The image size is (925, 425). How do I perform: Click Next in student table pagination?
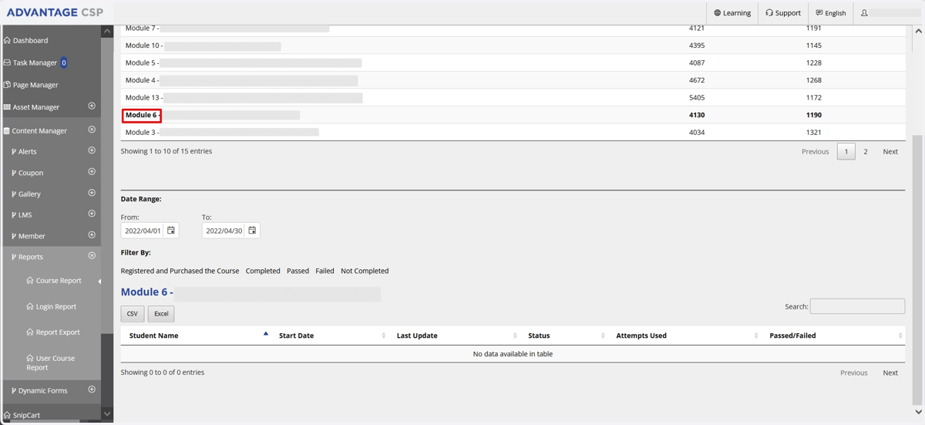(x=890, y=373)
